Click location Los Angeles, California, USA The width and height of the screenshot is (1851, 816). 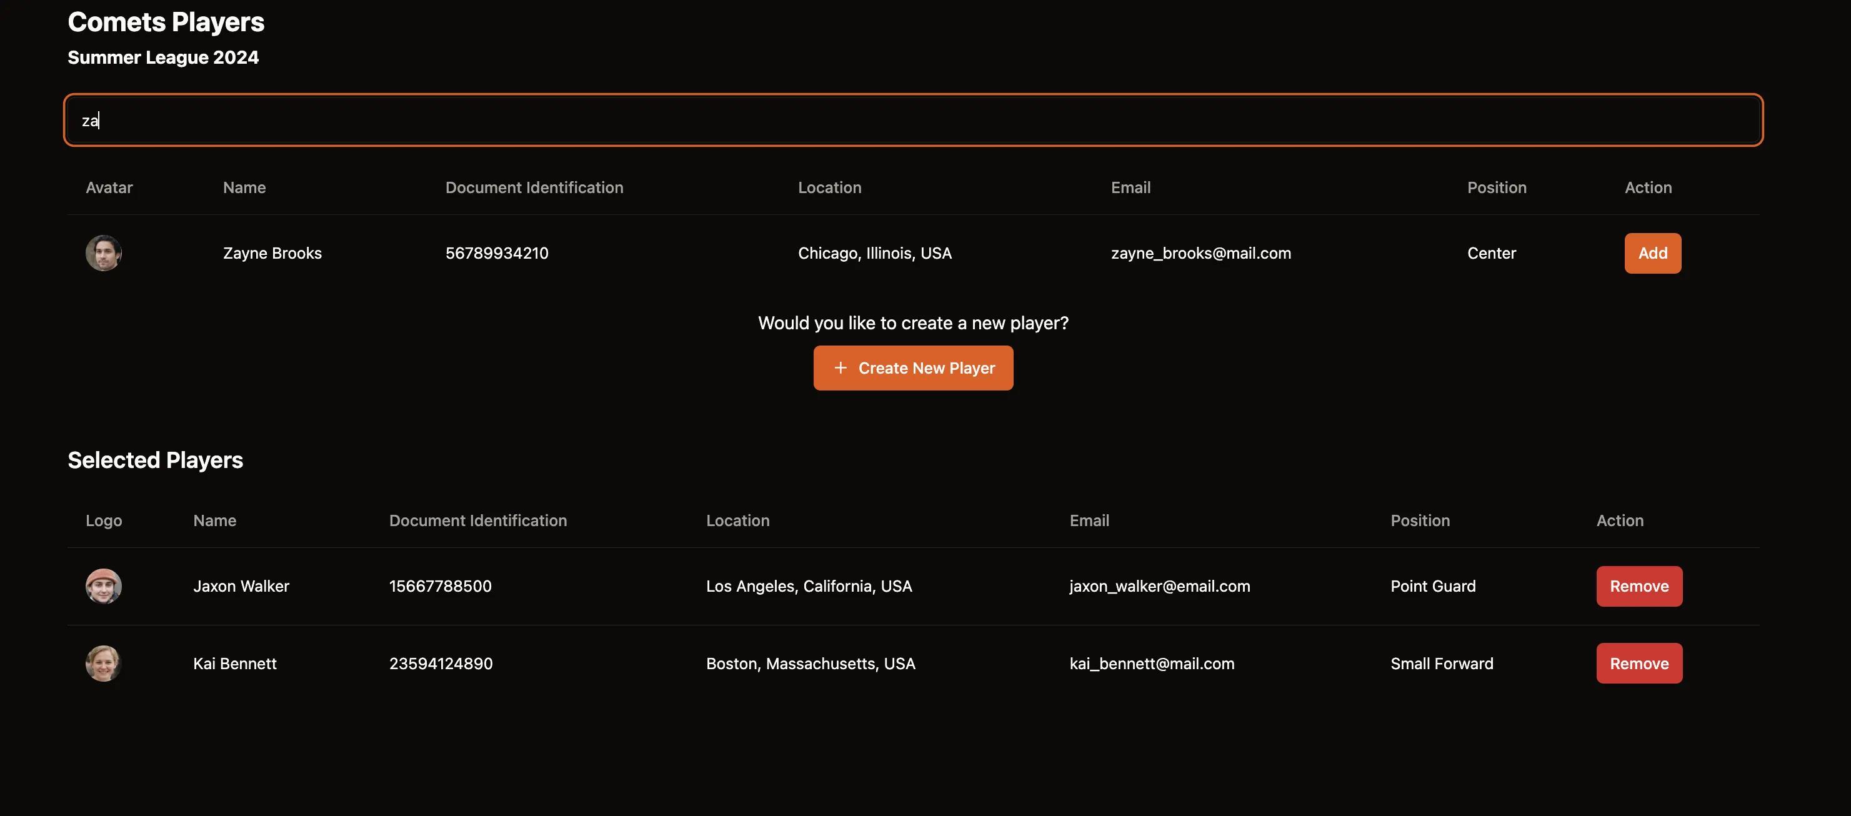click(809, 586)
